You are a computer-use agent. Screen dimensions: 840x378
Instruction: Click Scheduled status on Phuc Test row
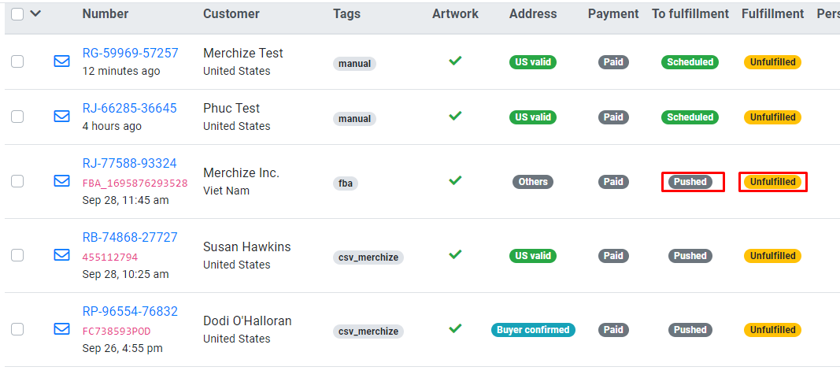pyautogui.click(x=690, y=117)
